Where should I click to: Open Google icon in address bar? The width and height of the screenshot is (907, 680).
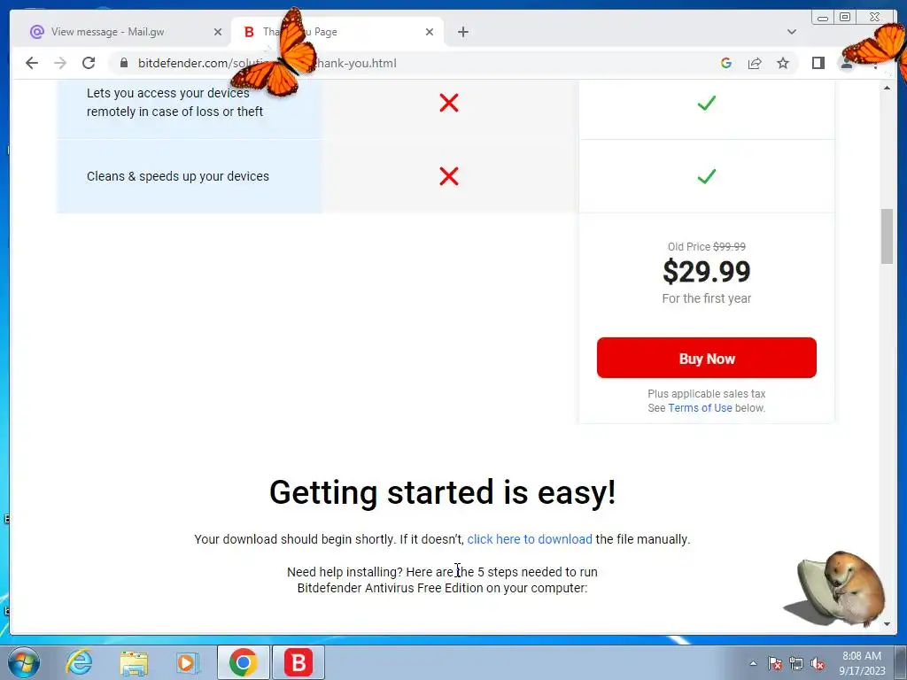click(726, 63)
